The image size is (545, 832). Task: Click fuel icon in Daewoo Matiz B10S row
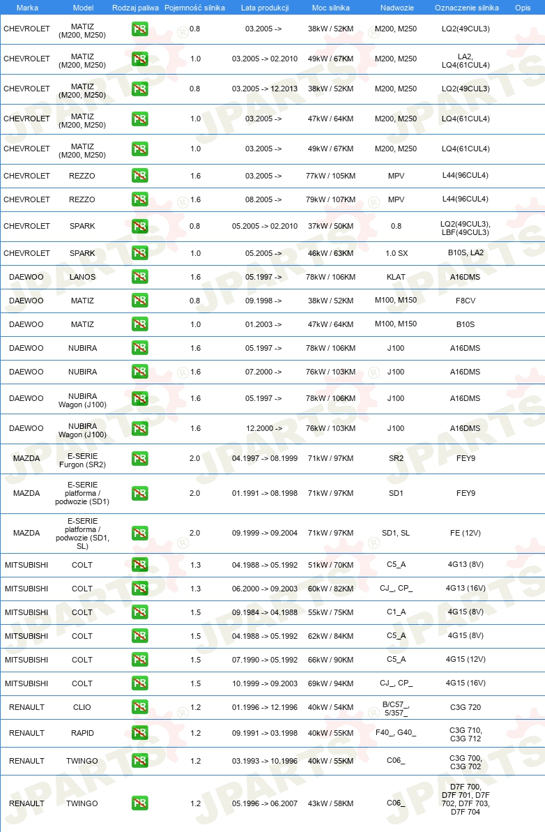coord(140,324)
